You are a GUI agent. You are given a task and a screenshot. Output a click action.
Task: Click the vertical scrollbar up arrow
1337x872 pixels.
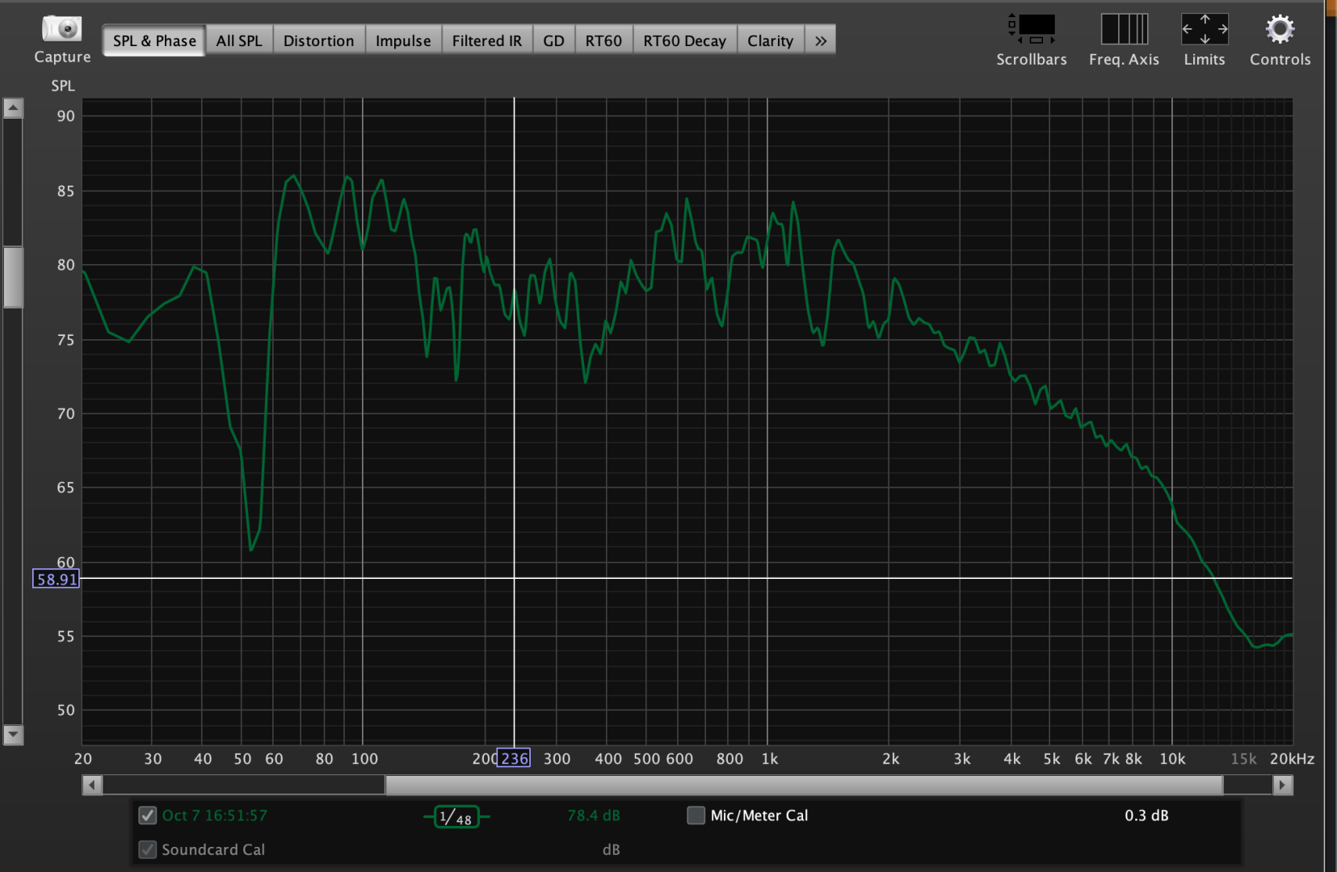[x=13, y=108]
